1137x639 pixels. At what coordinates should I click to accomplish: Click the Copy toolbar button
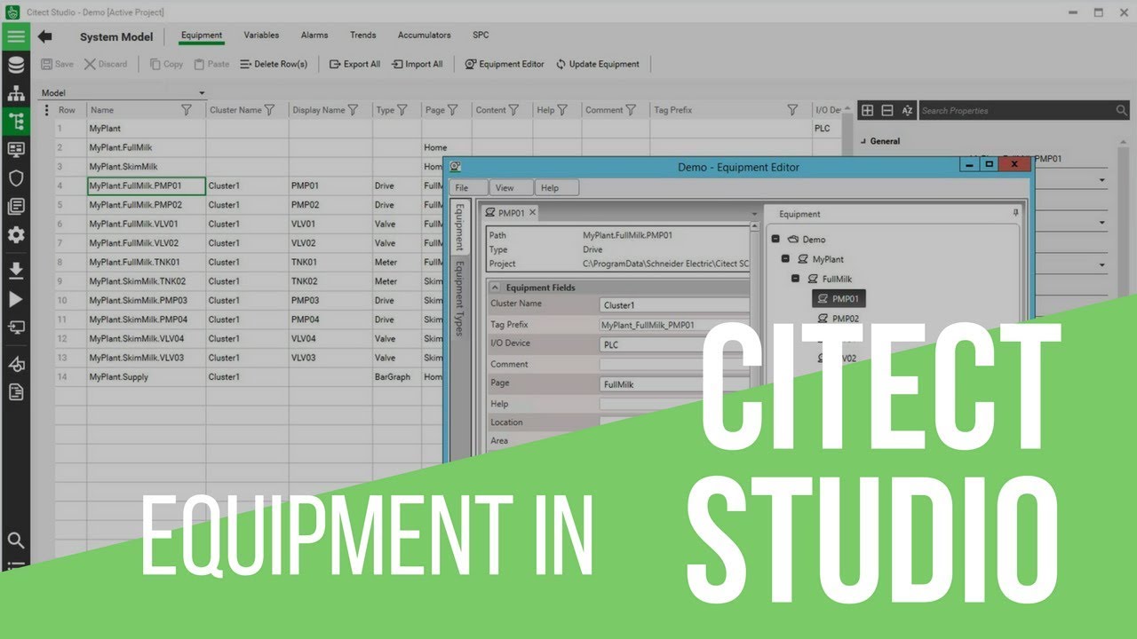point(166,64)
